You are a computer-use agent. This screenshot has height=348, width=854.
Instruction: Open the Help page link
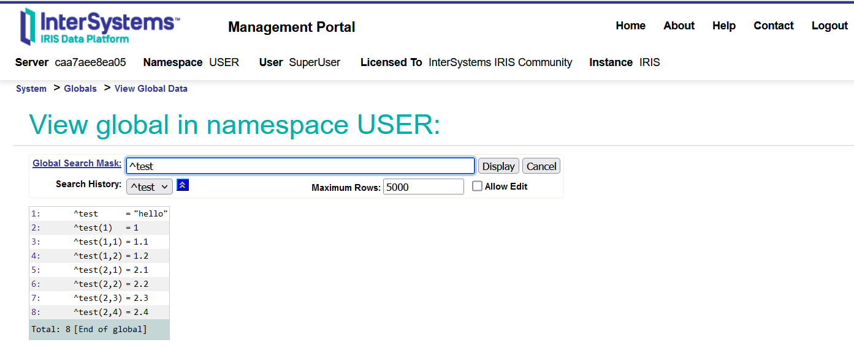coord(723,26)
